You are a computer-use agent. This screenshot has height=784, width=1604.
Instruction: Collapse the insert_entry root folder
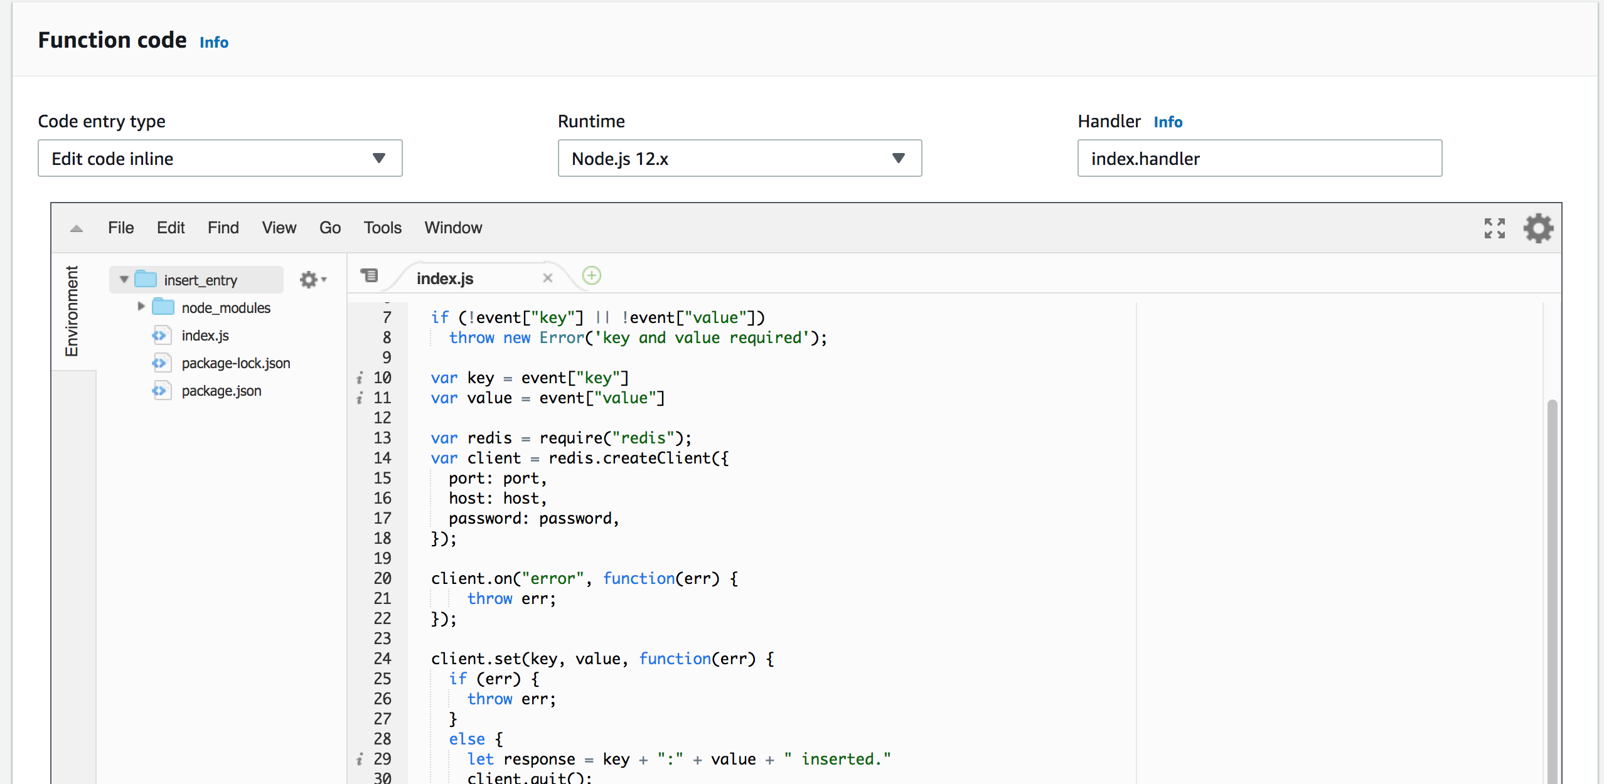tap(124, 280)
